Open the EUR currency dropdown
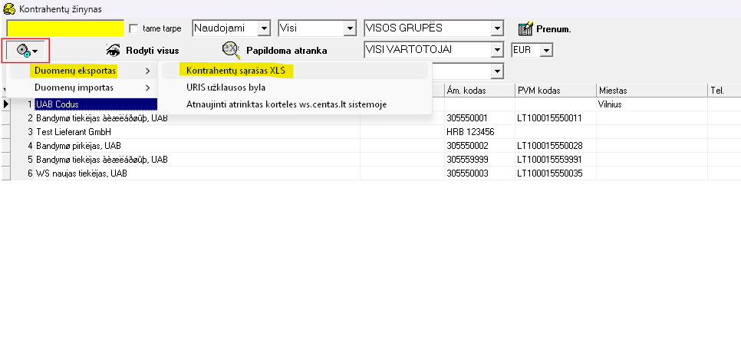Screen dimensions: 741x360 coord(547,50)
